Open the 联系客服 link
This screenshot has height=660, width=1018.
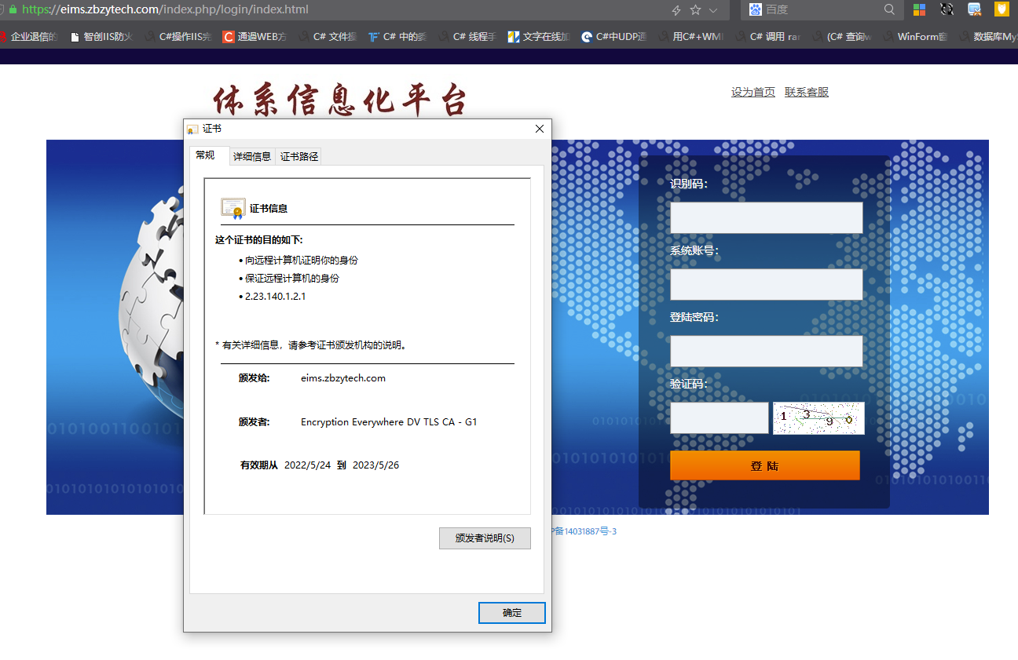[x=806, y=92]
